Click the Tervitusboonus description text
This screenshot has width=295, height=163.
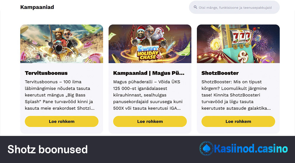coord(59,95)
